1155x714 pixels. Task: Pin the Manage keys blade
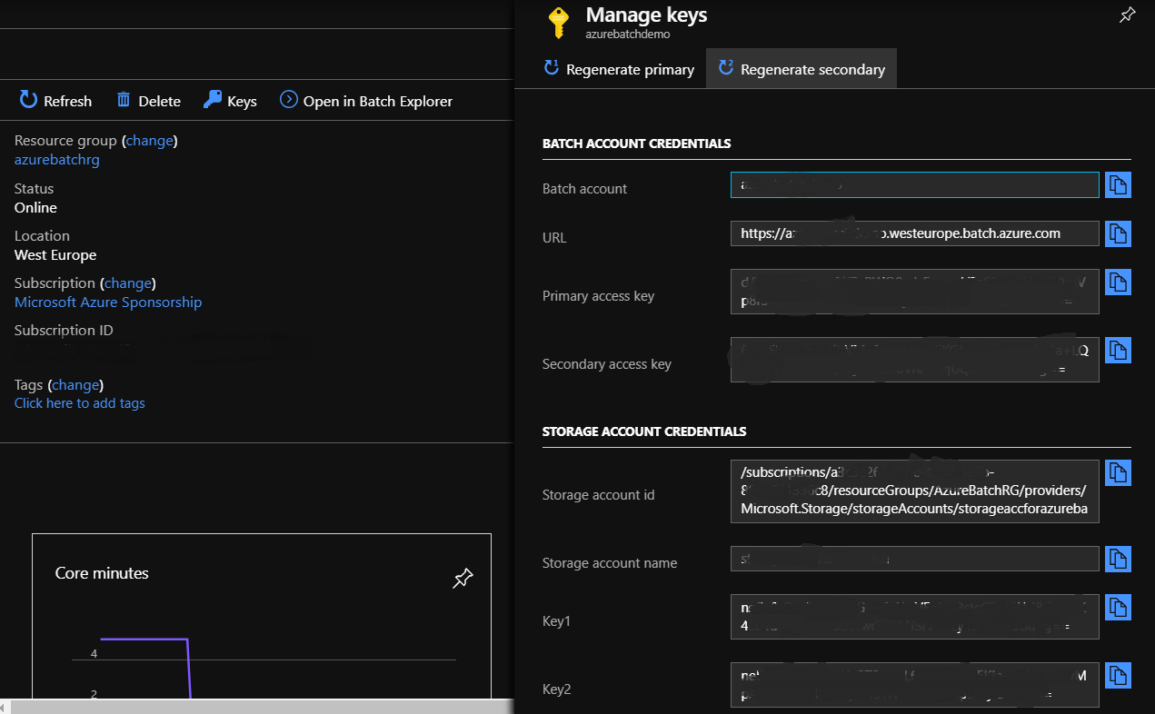tap(1127, 15)
